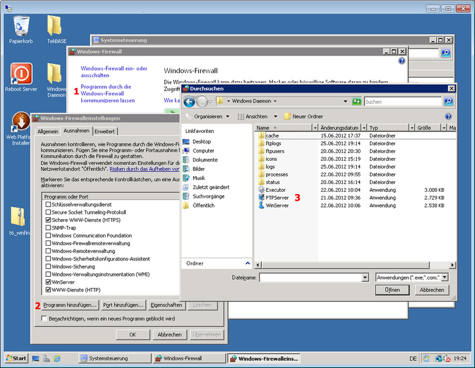Click the Systemsteuerung search magnifier icon

pyautogui.click(x=446, y=53)
